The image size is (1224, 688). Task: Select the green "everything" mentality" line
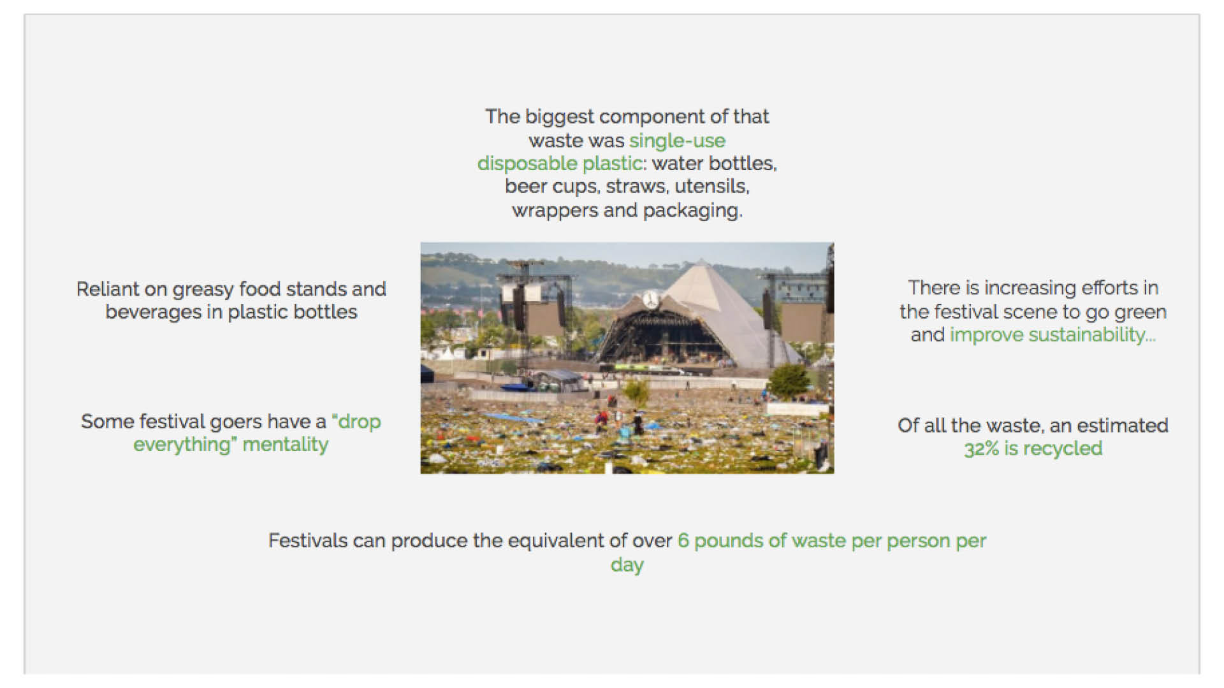tap(231, 445)
